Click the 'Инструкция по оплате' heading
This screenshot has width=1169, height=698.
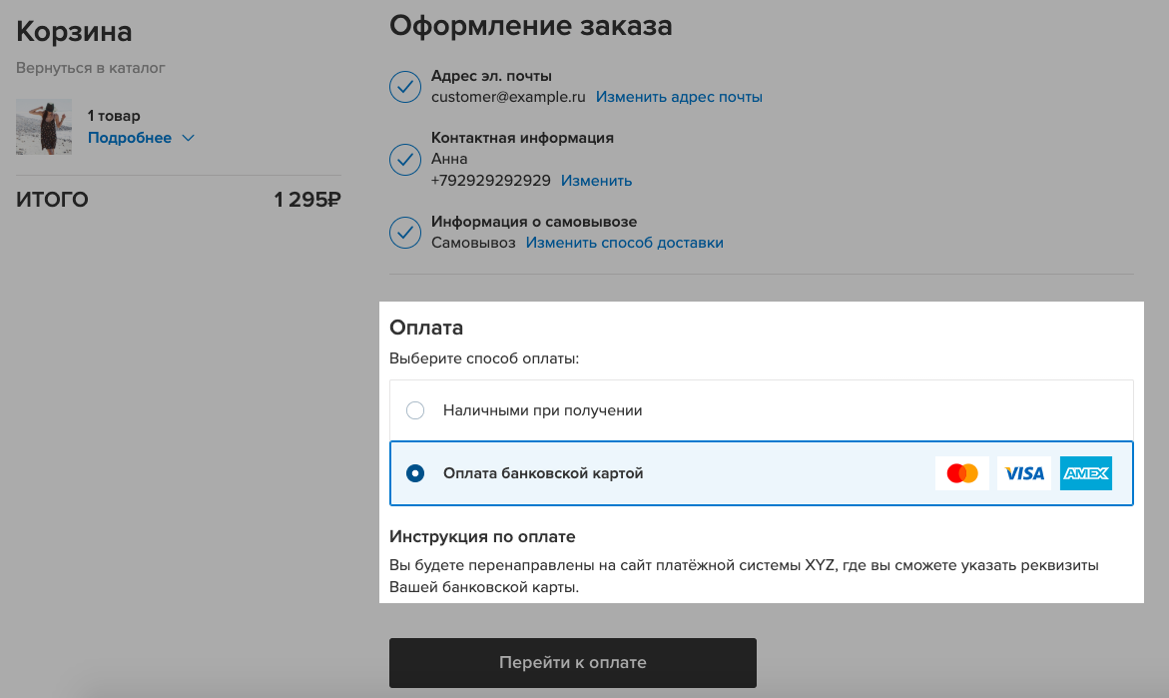[x=482, y=537]
